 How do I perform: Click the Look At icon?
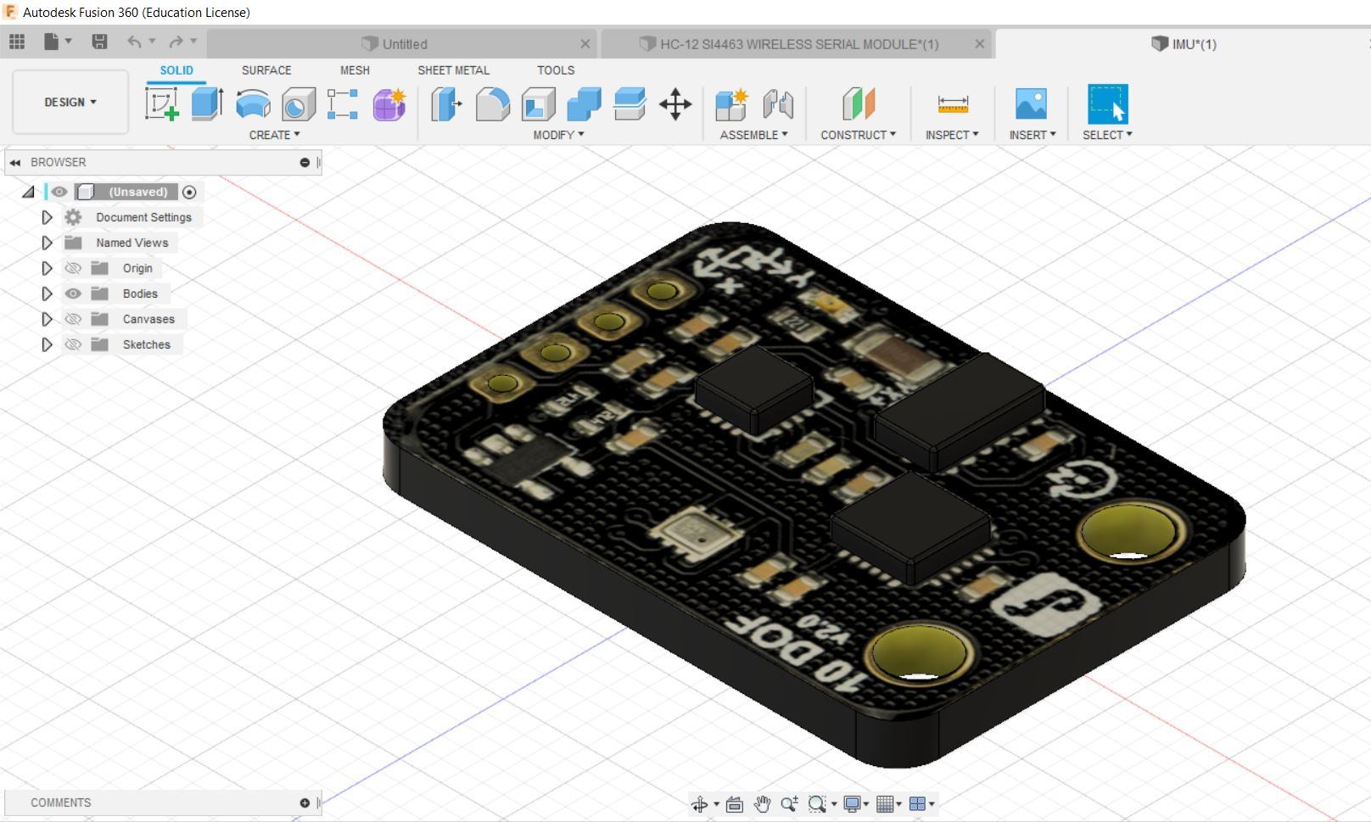[x=735, y=804]
